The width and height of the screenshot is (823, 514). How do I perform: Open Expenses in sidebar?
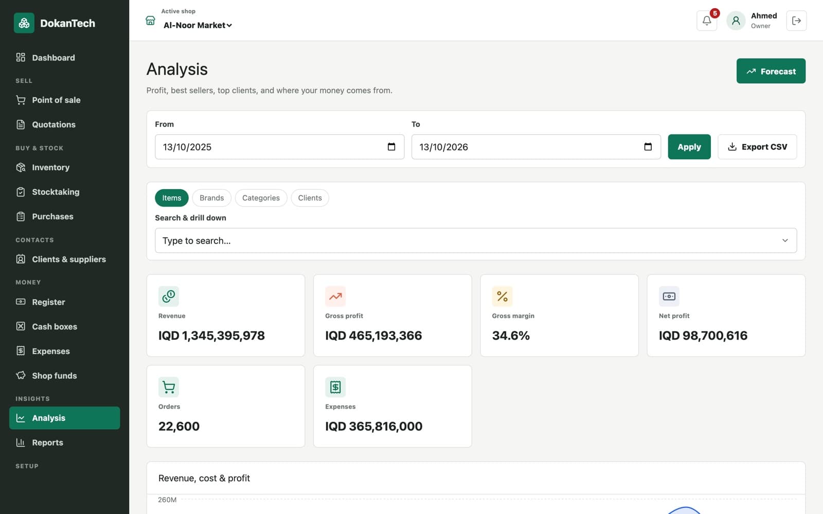pyautogui.click(x=64, y=351)
